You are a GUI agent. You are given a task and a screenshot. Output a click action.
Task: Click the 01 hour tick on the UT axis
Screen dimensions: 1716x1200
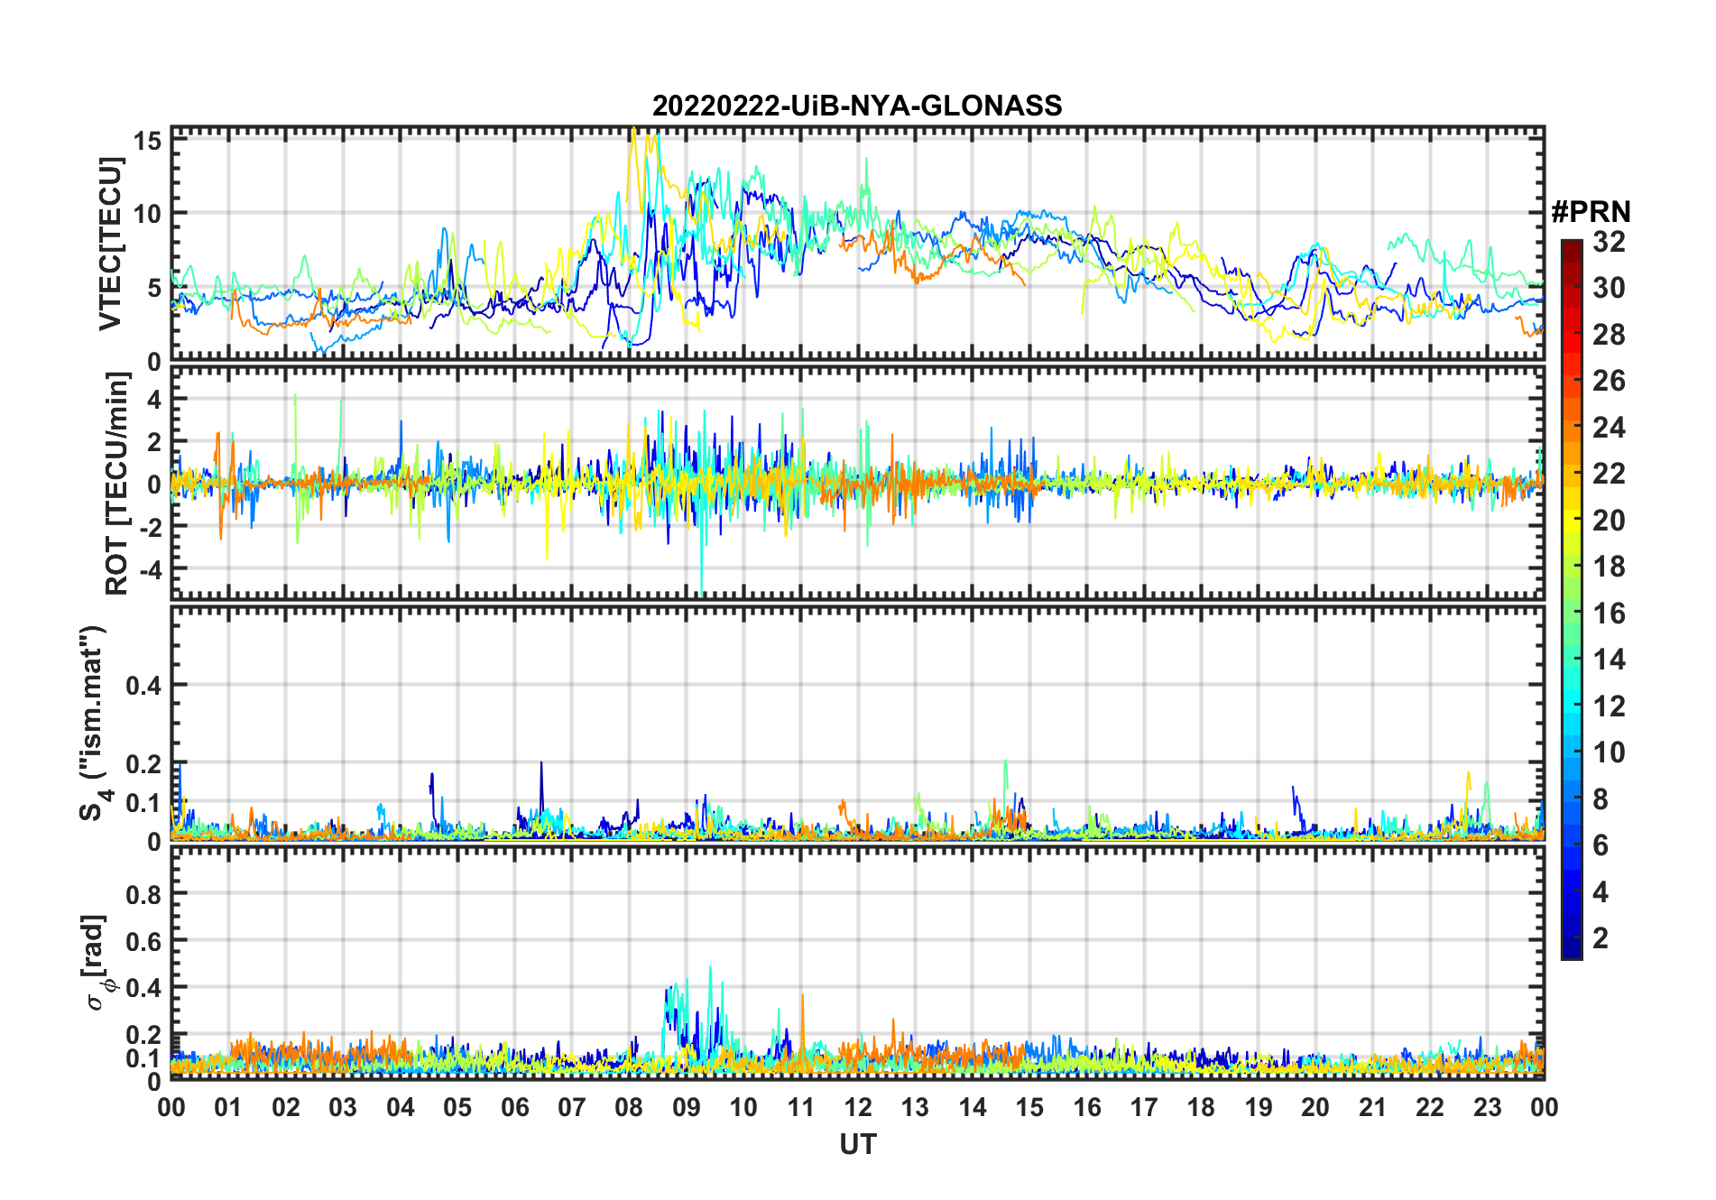point(228,1108)
